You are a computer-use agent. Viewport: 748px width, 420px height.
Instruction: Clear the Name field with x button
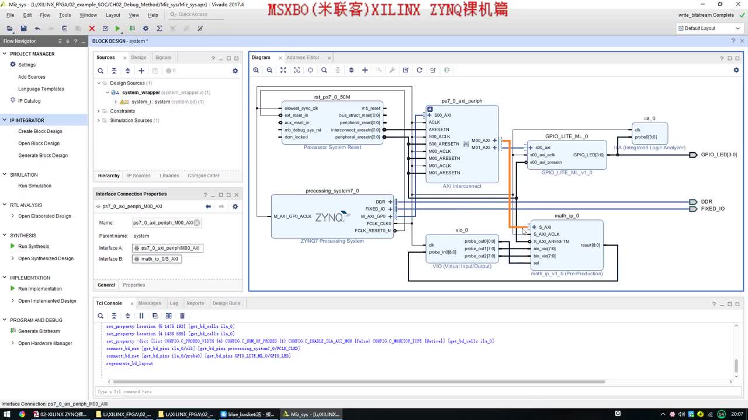pyautogui.click(x=197, y=223)
